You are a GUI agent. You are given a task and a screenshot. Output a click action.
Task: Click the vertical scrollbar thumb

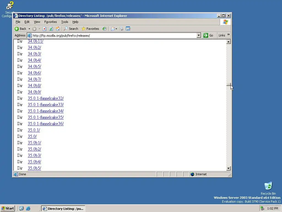[228, 84]
